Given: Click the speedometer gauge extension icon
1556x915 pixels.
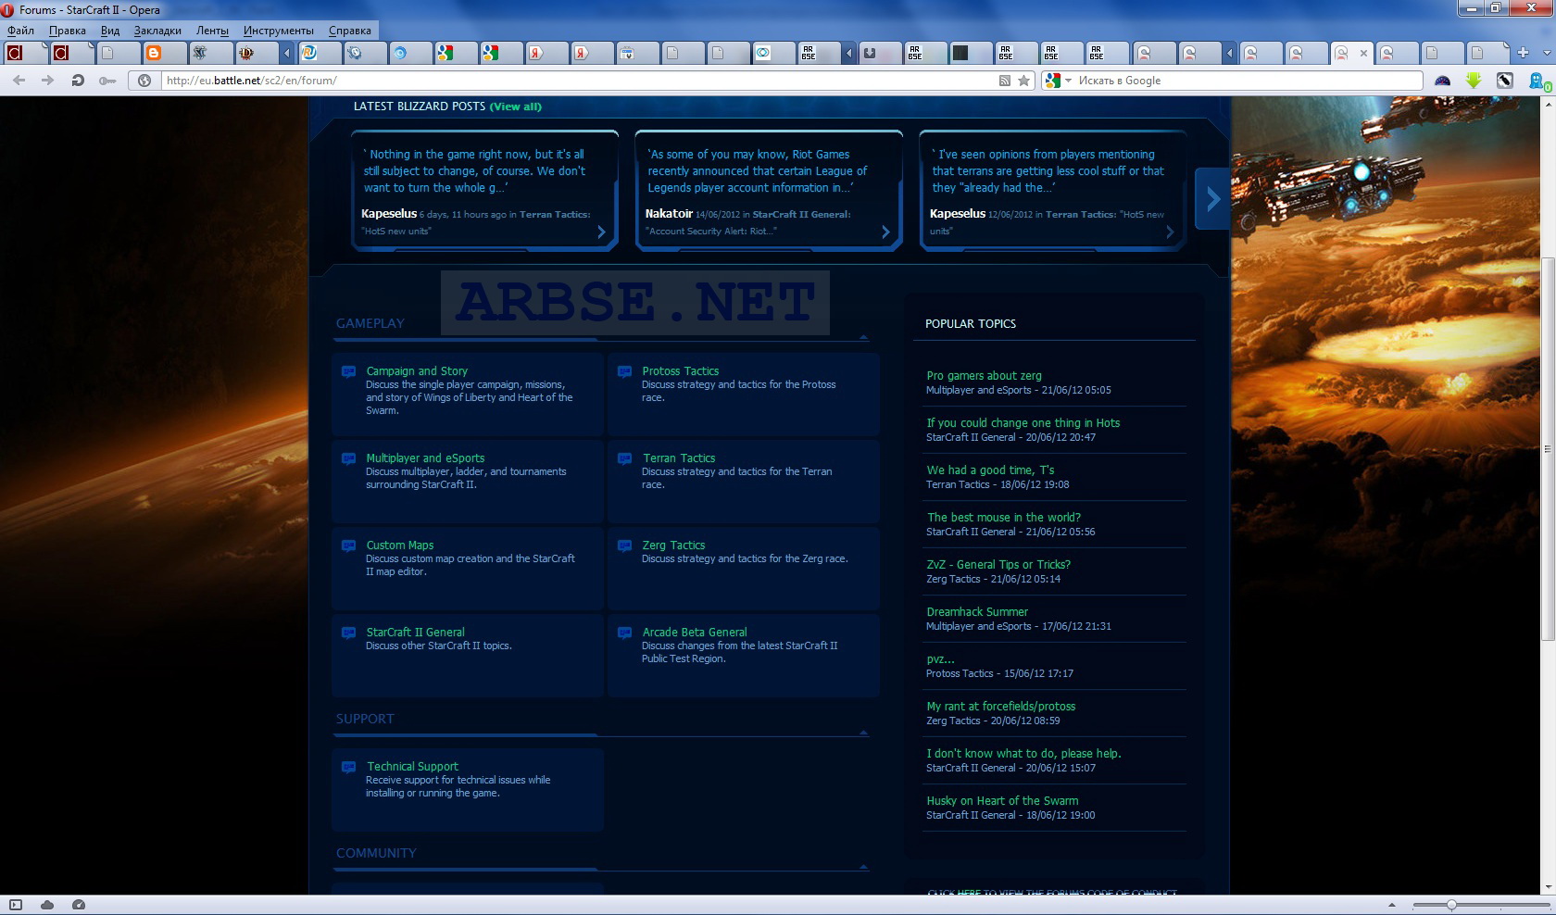Looking at the screenshot, I should 1442,81.
